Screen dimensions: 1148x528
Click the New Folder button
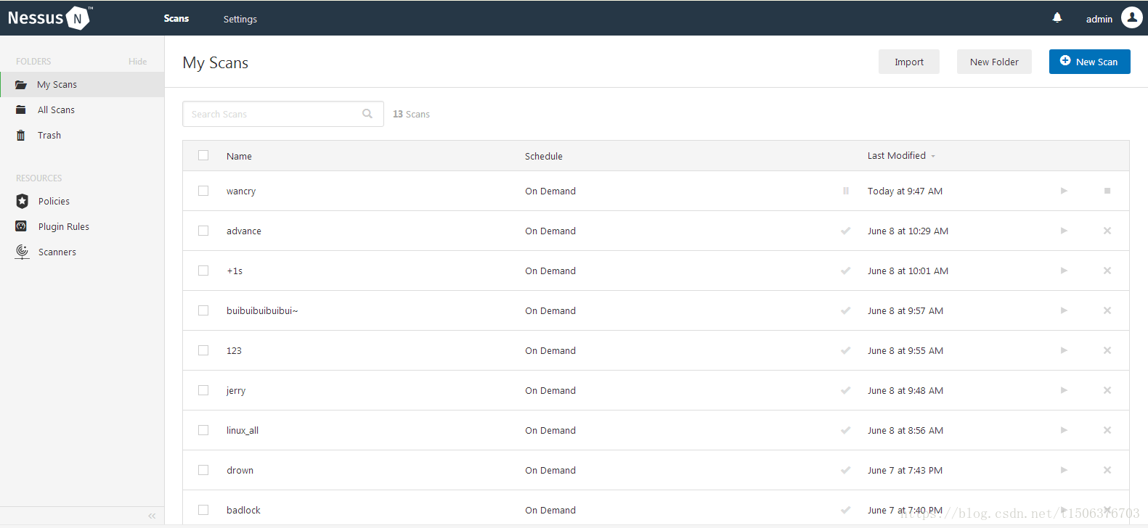pyautogui.click(x=994, y=62)
